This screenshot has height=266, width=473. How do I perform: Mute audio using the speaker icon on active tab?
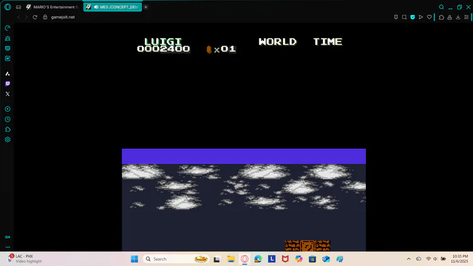pos(96,7)
